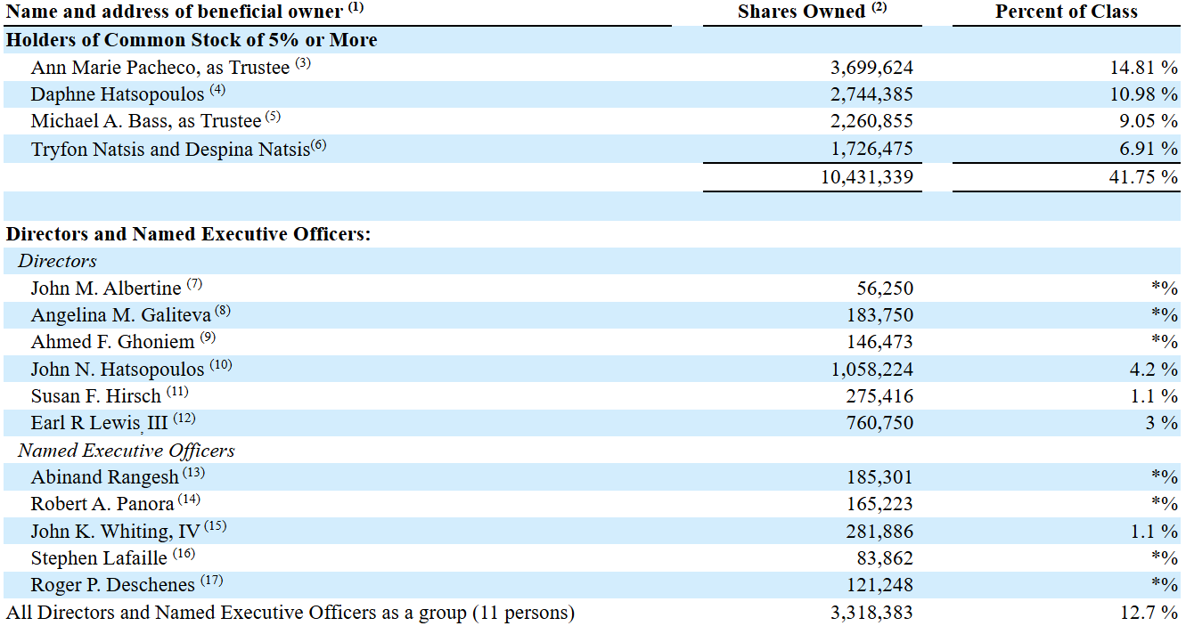Select the name John M. Albertine
The image size is (1186, 626).
click(106, 288)
